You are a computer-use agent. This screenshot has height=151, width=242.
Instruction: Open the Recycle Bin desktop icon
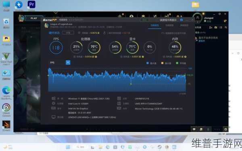pyautogui.click(x=6, y=22)
